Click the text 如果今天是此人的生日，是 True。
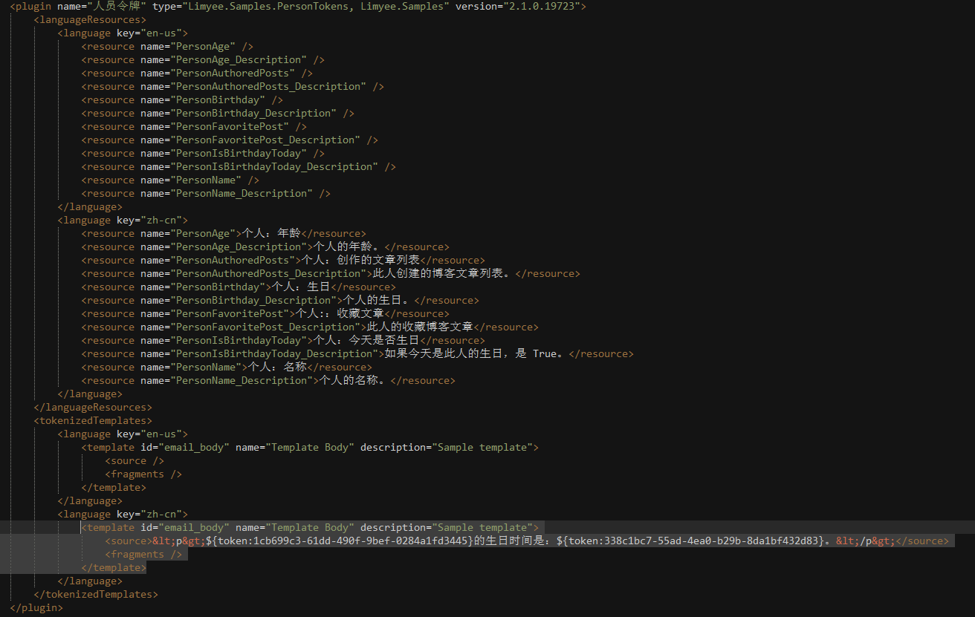This screenshot has height=617, width=975. point(475,354)
